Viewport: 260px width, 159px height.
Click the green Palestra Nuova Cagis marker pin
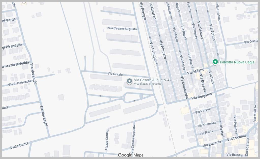click(x=215, y=62)
